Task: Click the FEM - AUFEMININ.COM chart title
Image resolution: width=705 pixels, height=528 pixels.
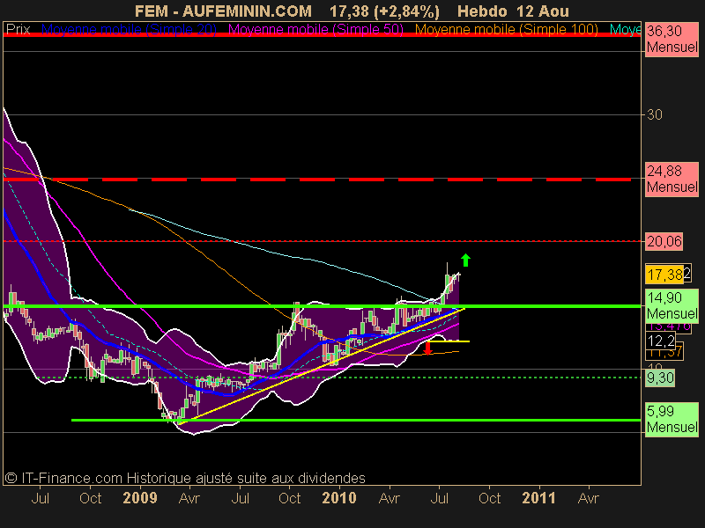Action: point(223,11)
